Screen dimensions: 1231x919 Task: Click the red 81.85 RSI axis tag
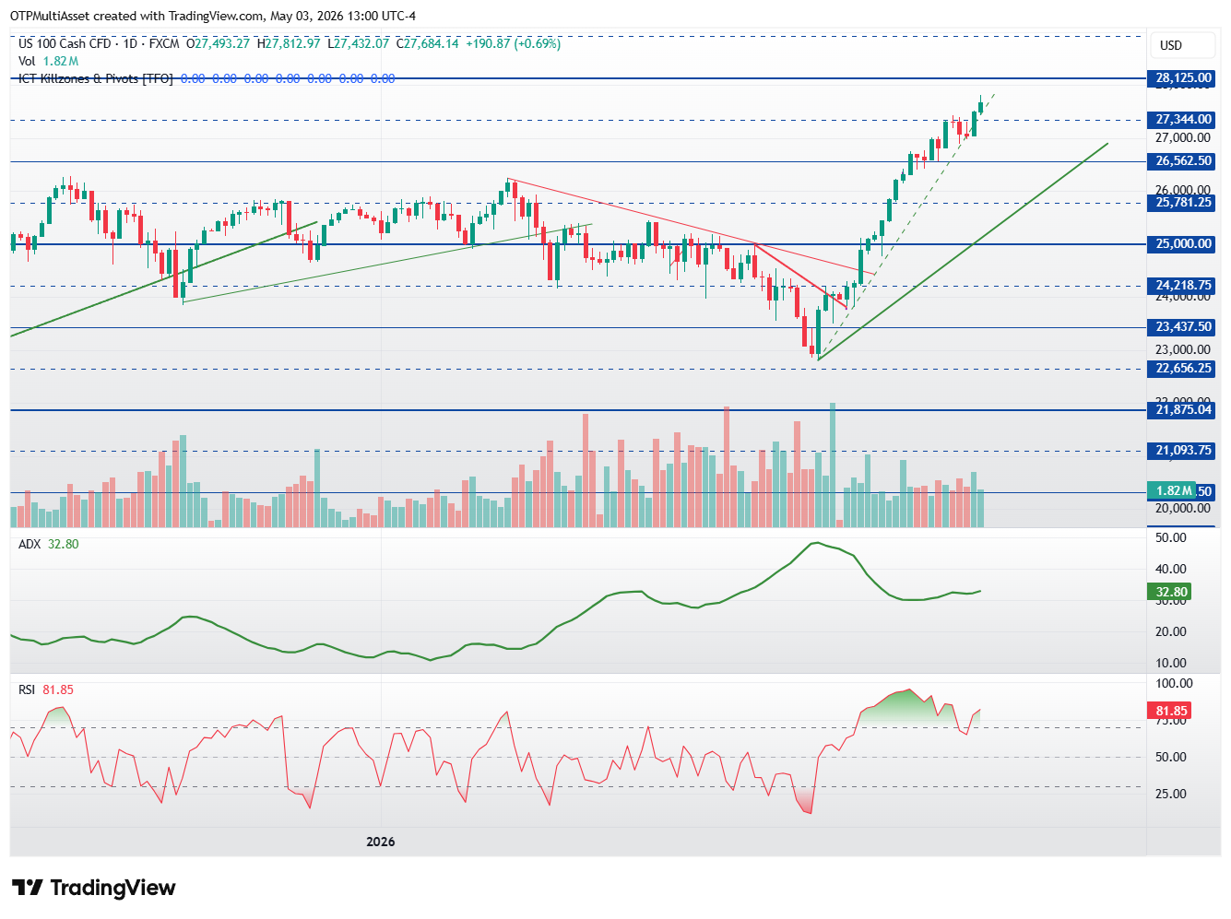[1169, 711]
